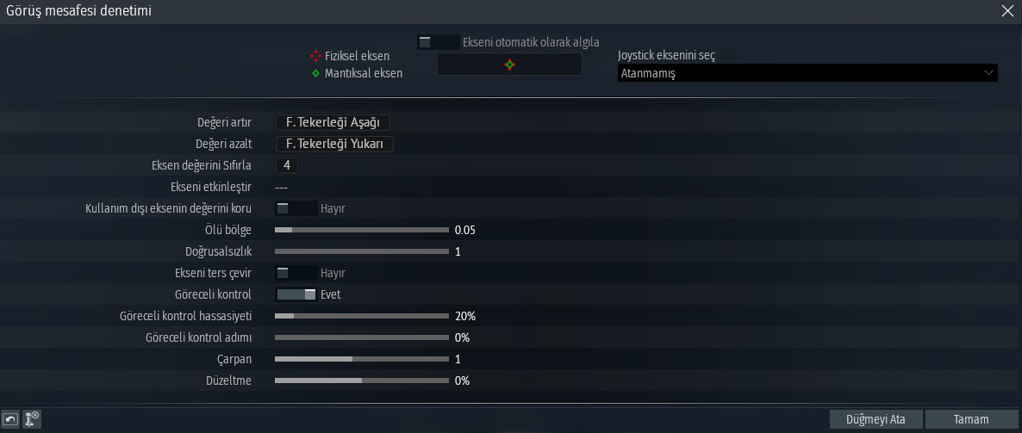The image size is (1022, 433).
Task: Close the Görüş mesafesi denetimi dialog
Action: pos(1007,11)
